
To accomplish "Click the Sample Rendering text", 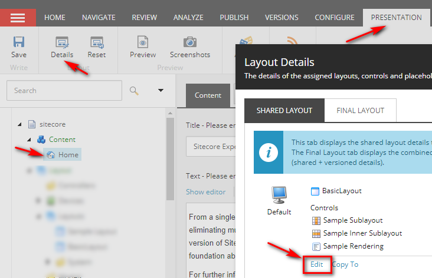I will (x=354, y=246).
